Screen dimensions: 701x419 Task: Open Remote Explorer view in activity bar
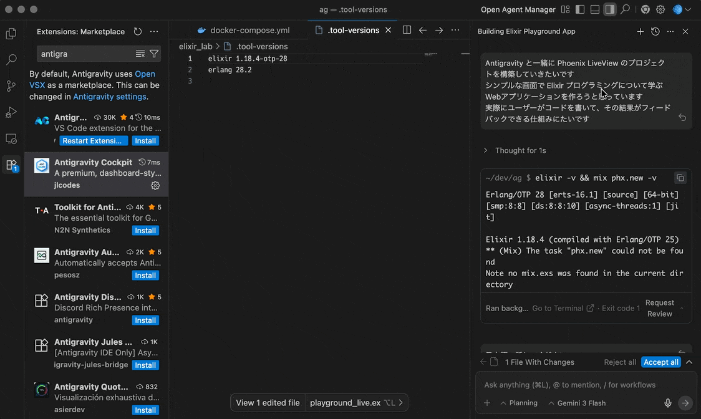[x=11, y=138]
